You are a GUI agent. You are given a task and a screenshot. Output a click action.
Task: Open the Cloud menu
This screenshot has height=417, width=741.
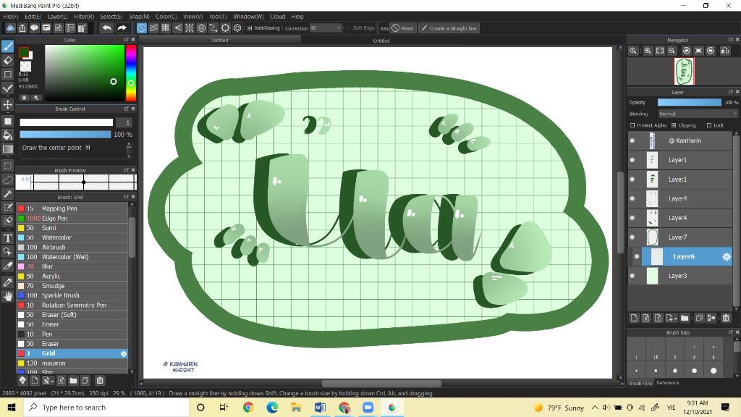coord(277,17)
